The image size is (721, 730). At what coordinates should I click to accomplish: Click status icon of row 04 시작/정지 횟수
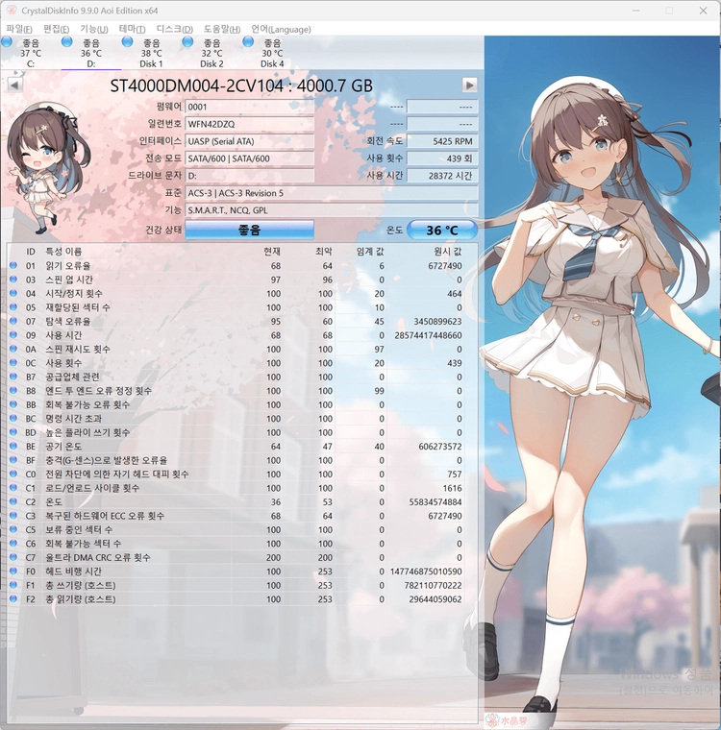pyautogui.click(x=13, y=293)
